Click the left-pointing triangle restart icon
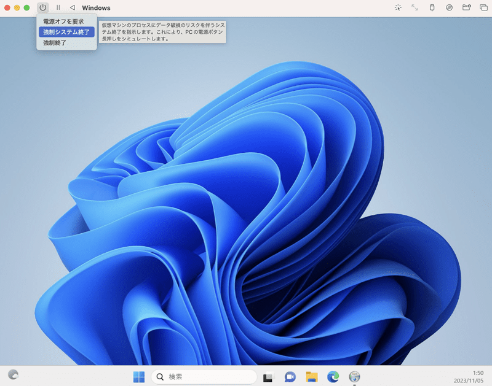This screenshot has width=492, height=386. [x=73, y=7]
